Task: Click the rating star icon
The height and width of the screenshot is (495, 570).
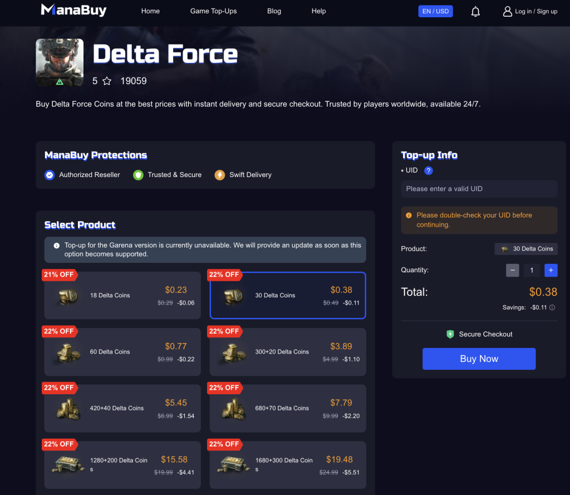Action: click(x=107, y=81)
